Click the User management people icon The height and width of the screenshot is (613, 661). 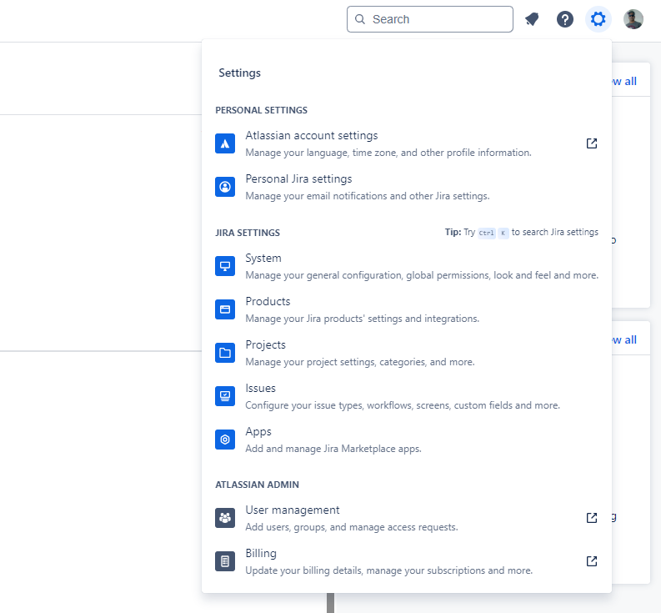[x=225, y=518]
